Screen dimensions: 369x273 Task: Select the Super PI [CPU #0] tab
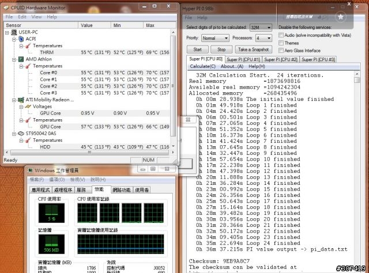point(206,59)
